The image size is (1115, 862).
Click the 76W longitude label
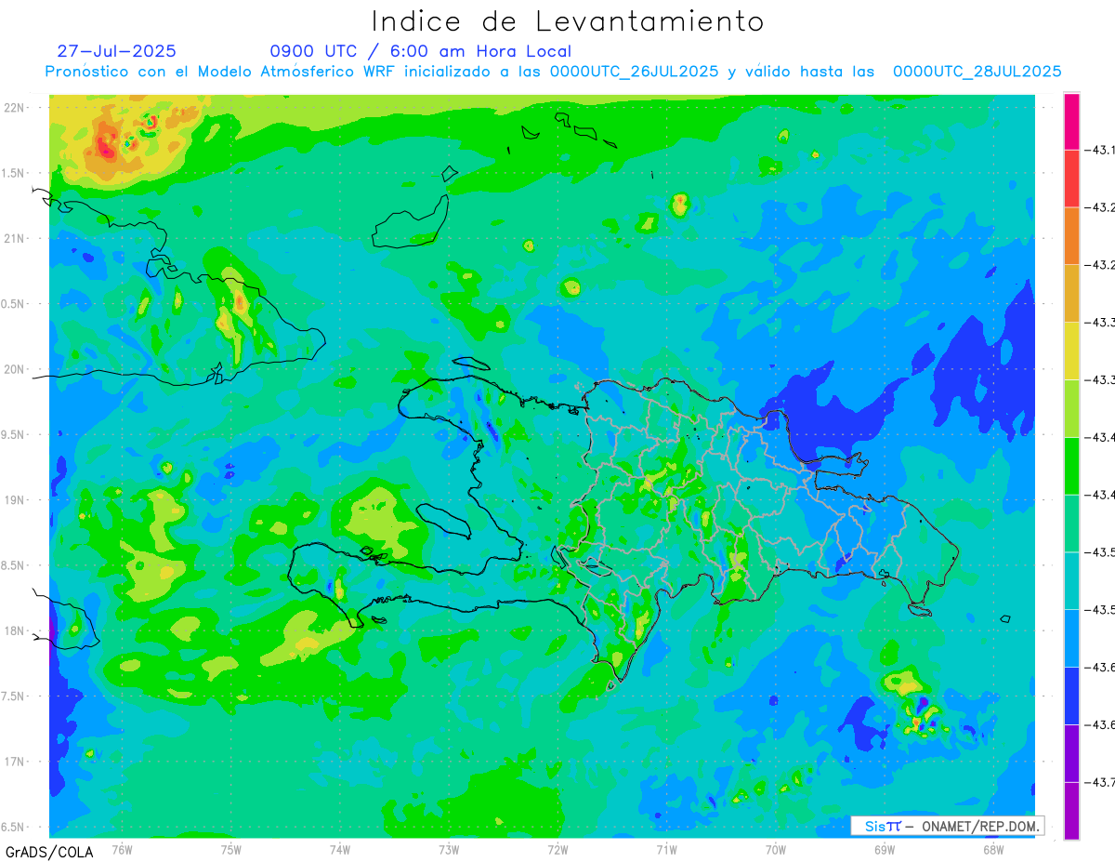[122, 849]
